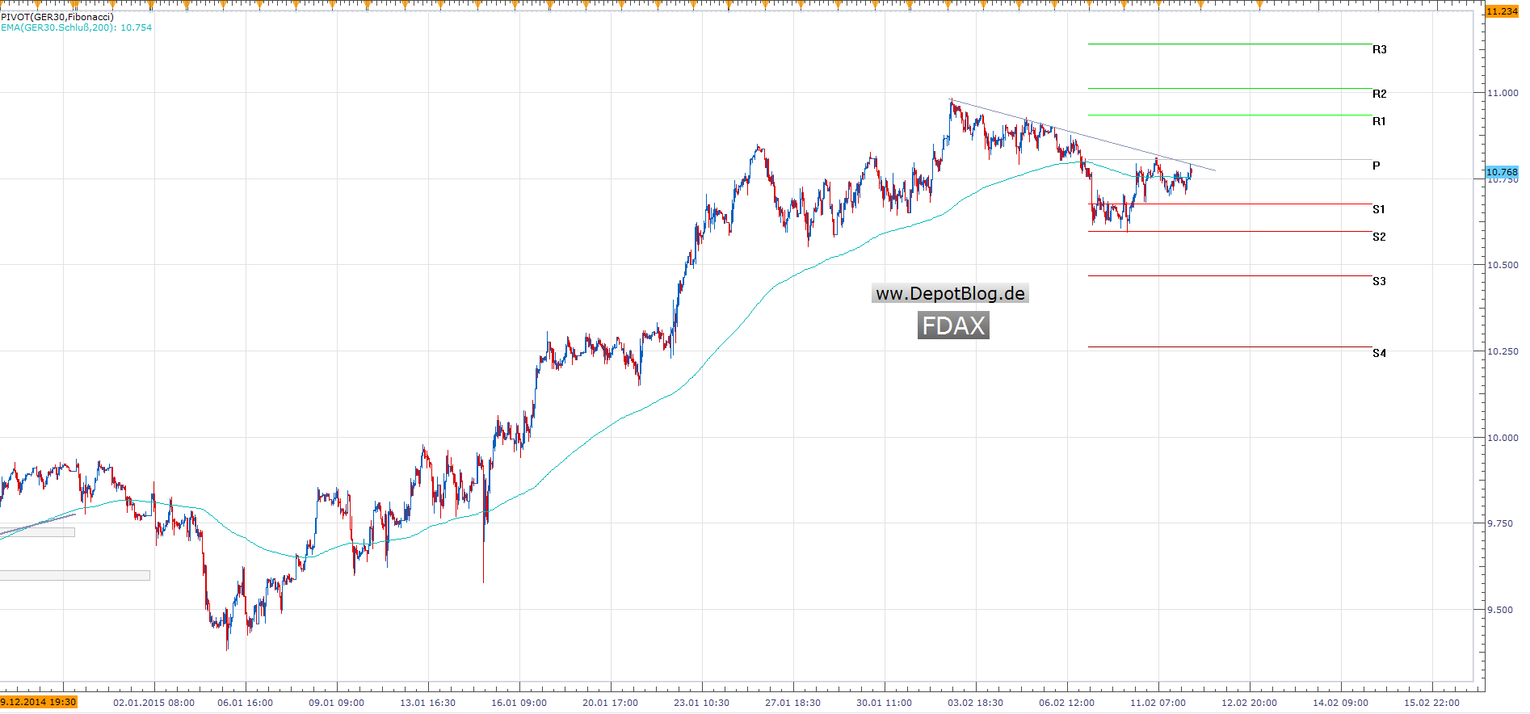Click the orange 11.234 price tag
The image size is (1530, 714).
(x=1502, y=11)
